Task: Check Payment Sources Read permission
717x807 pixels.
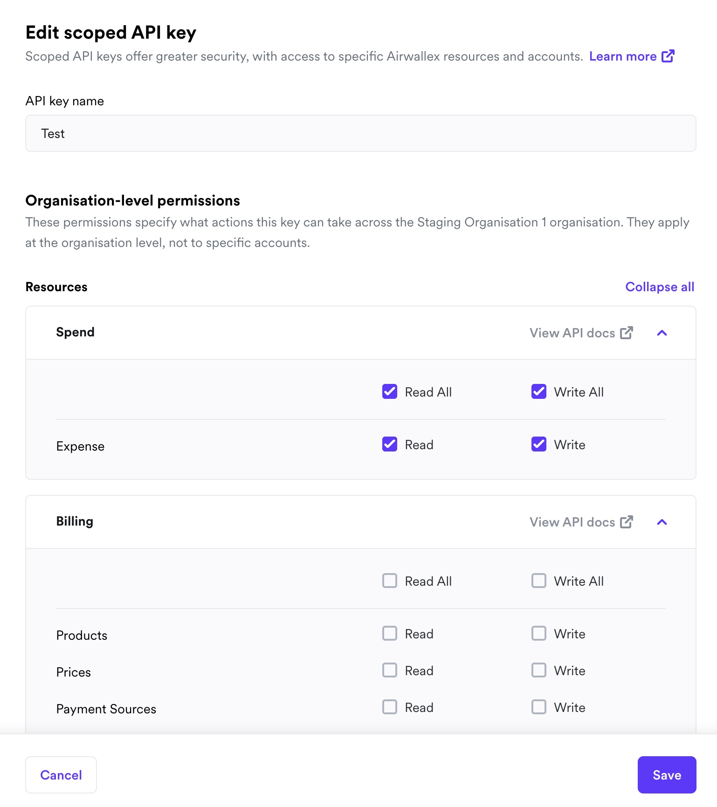Action: (390, 707)
